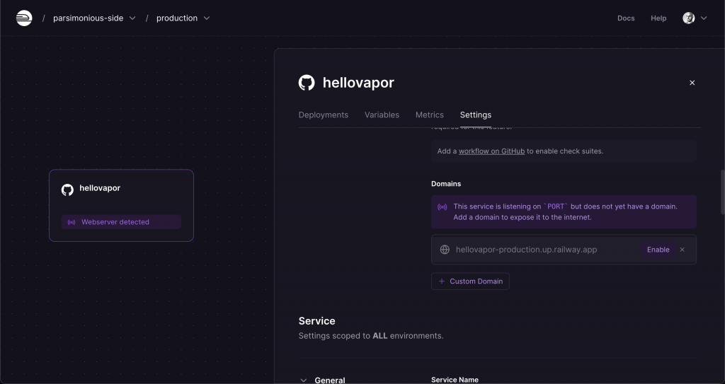
Task: Expand the account menu chevron
Action: tap(704, 18)
